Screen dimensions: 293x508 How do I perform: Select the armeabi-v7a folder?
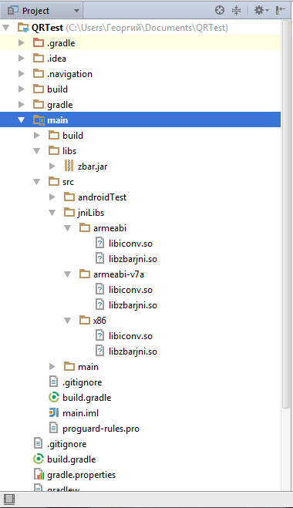coord(119,274)
